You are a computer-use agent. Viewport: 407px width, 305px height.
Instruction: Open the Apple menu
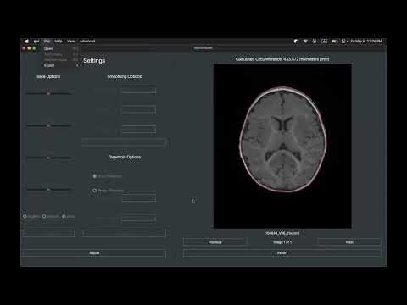point(27,42)
